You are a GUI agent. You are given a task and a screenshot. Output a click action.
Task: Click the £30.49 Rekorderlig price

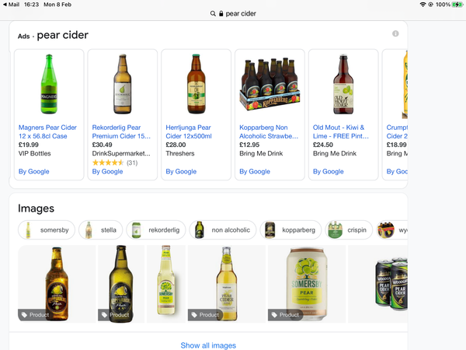click(102, 145)
